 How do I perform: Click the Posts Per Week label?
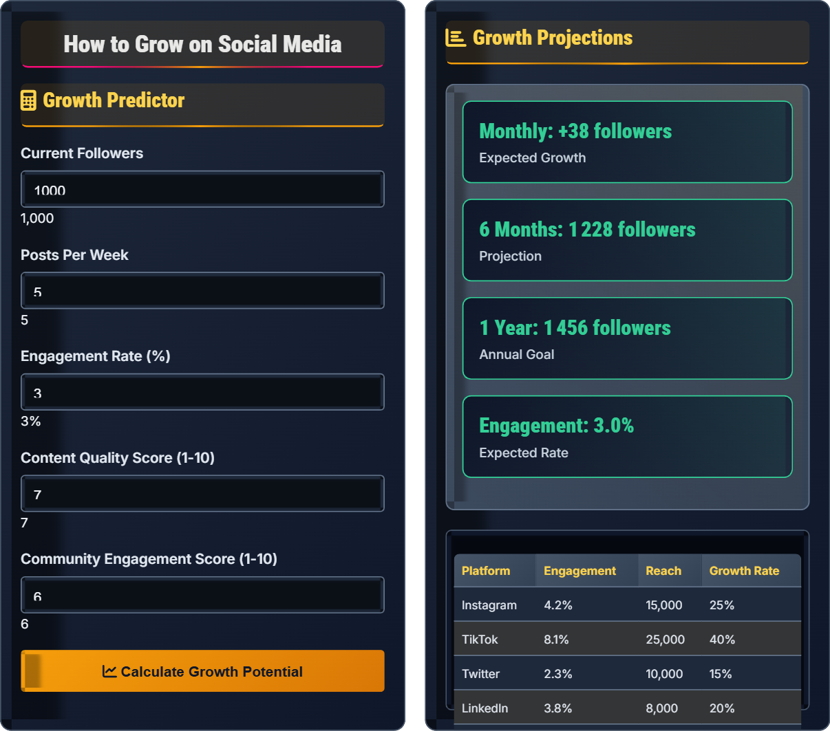pyautogui.click(x=74, y=255)
